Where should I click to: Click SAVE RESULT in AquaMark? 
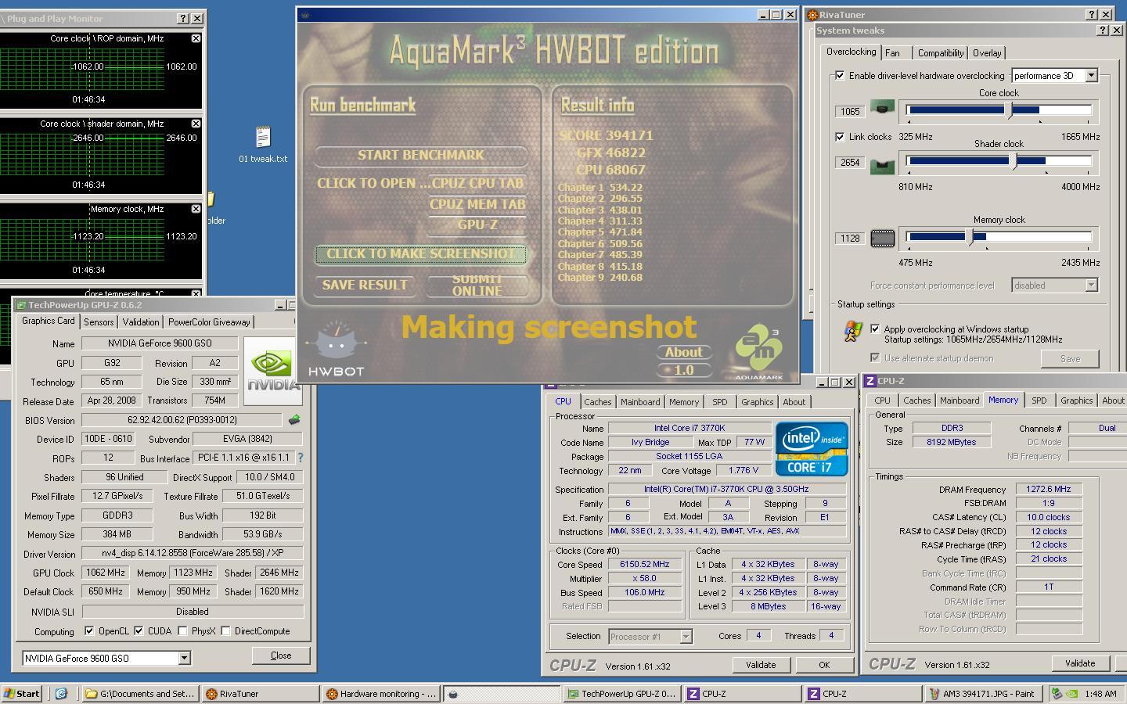point(365,285)
